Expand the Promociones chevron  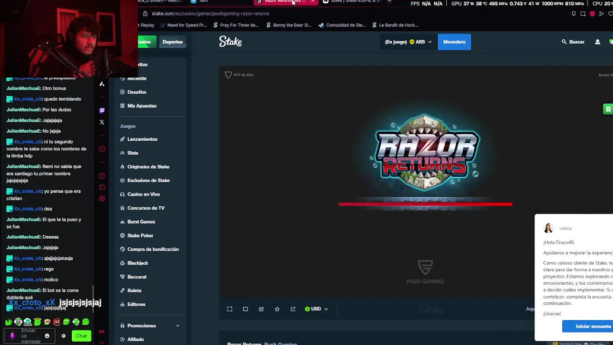(178, 326)
